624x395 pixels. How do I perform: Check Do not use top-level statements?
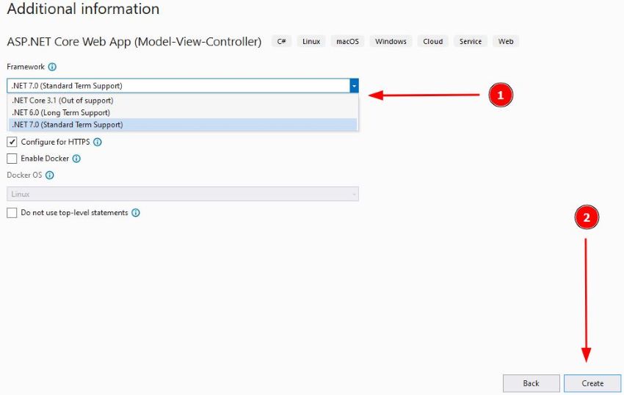point(12,213)
